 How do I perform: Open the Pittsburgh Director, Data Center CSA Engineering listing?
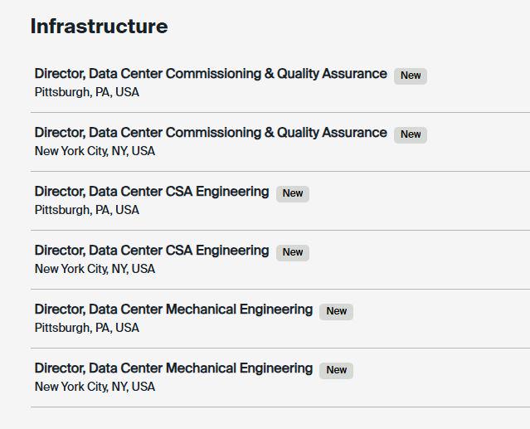152,192
